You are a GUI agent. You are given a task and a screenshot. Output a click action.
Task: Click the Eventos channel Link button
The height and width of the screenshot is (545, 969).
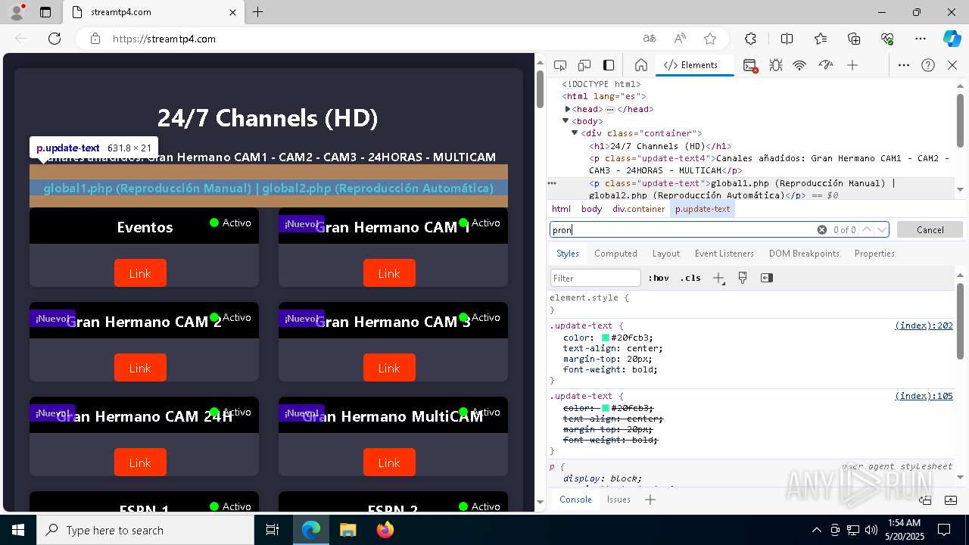(x=140, y=273)
